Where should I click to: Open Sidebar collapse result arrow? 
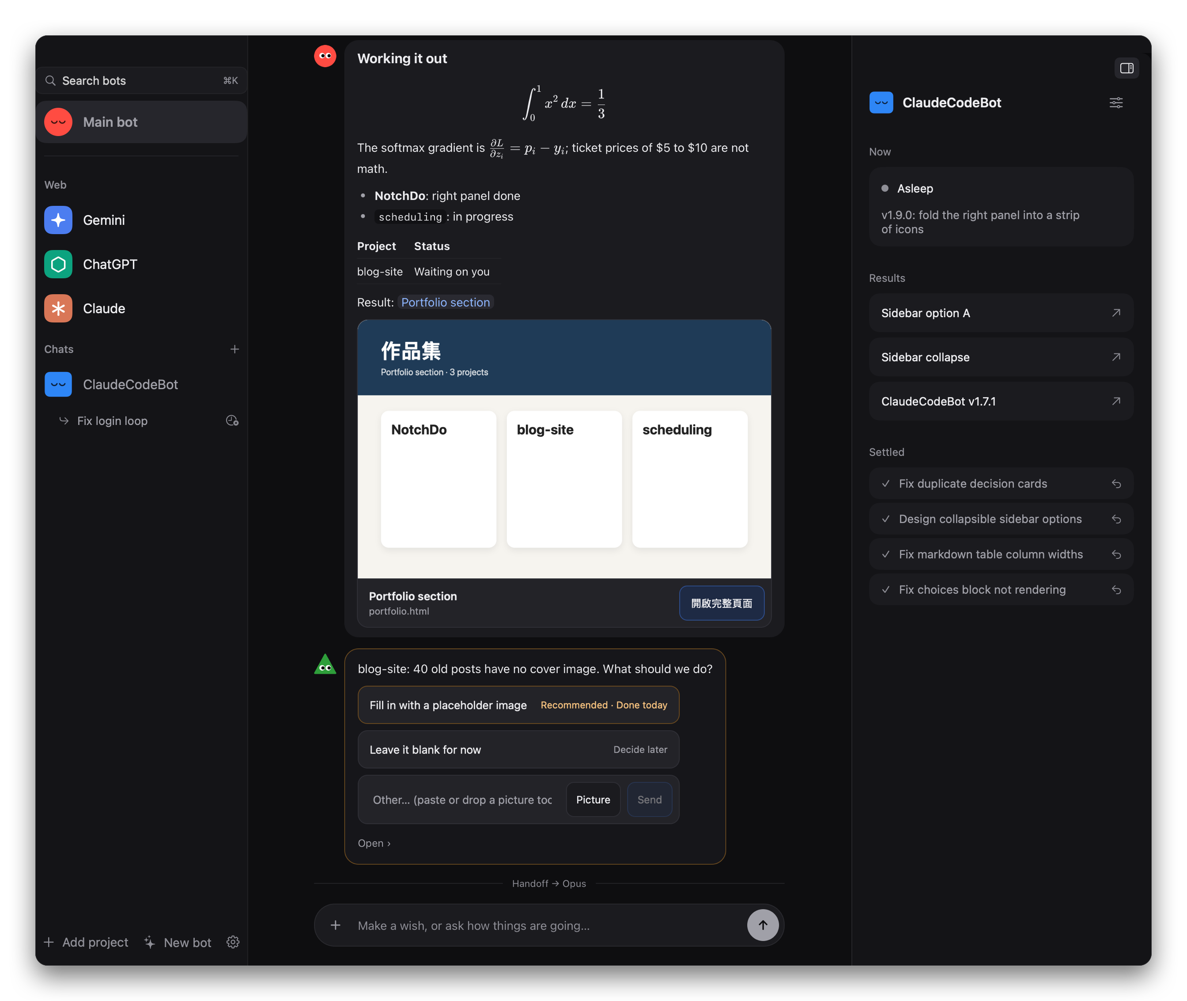pyautogui.click(x=1115, y=357)
